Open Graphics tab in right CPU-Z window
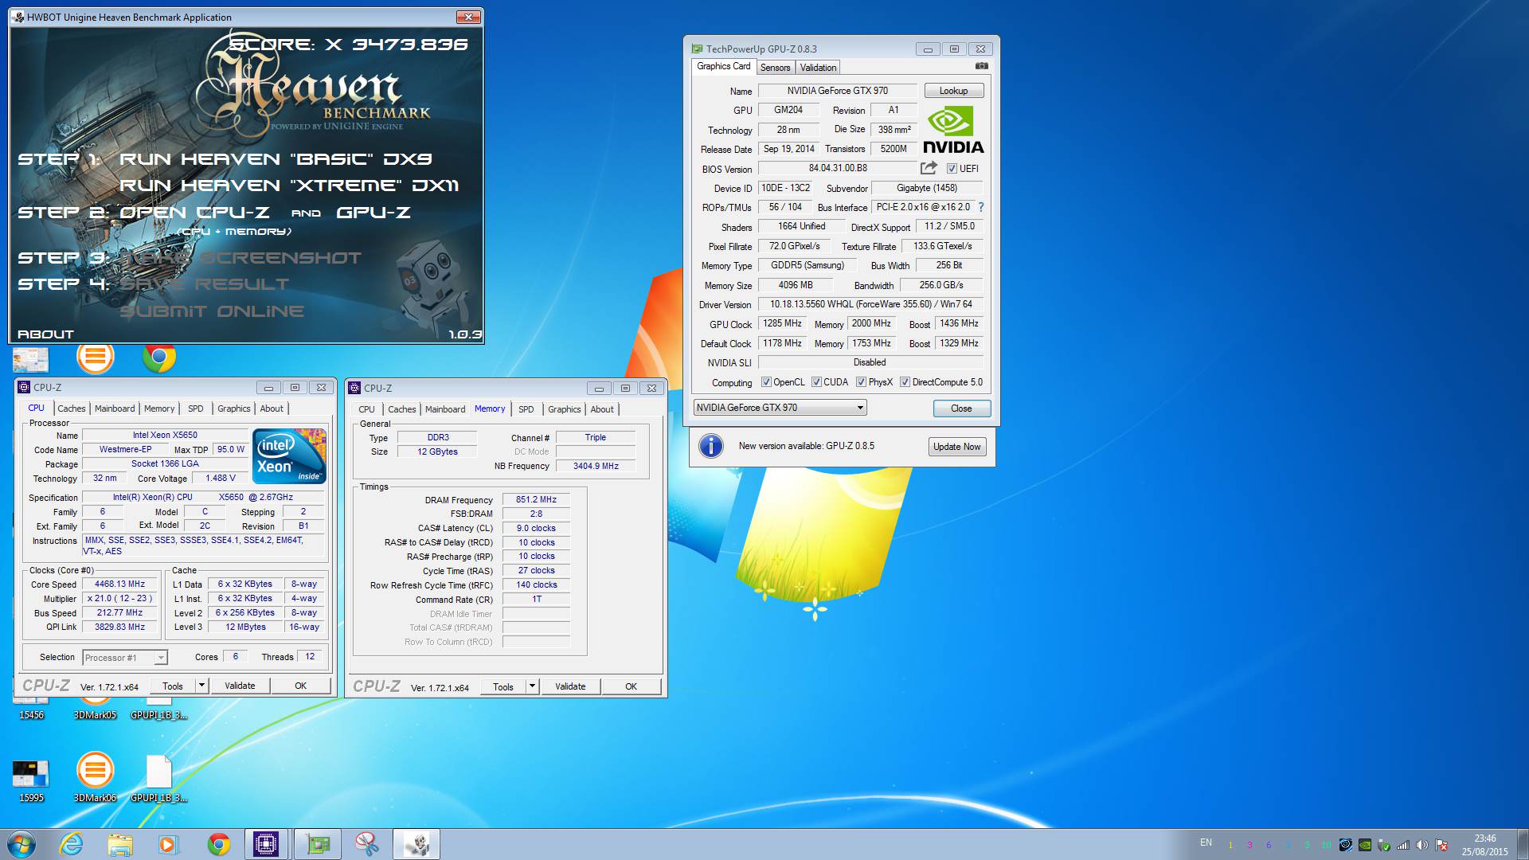Image resolution: width=1529 pixels, height=860 pixels. 564,409
